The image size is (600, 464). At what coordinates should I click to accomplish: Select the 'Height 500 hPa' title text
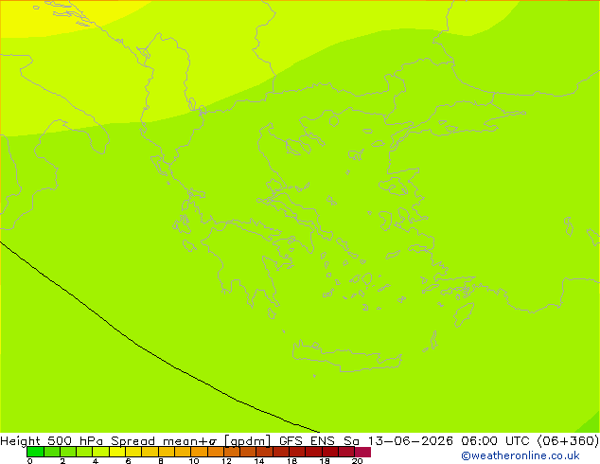pos(52,440)
